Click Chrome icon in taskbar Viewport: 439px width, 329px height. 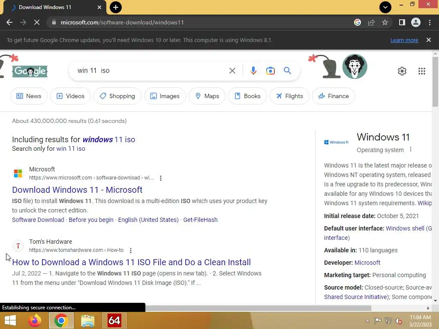61,320
